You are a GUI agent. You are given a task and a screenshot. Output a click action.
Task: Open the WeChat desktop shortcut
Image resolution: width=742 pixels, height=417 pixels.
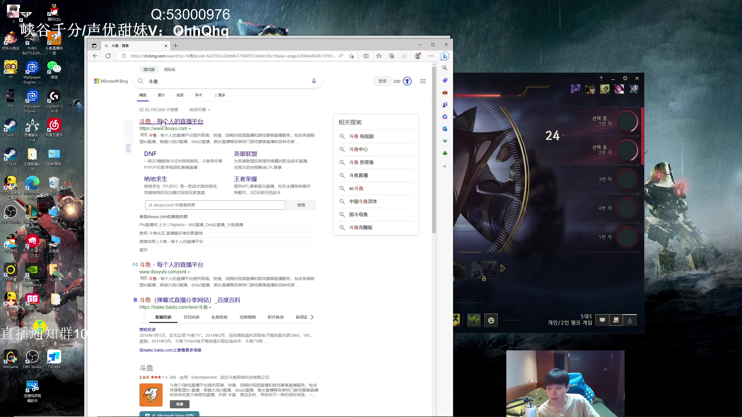54,70
